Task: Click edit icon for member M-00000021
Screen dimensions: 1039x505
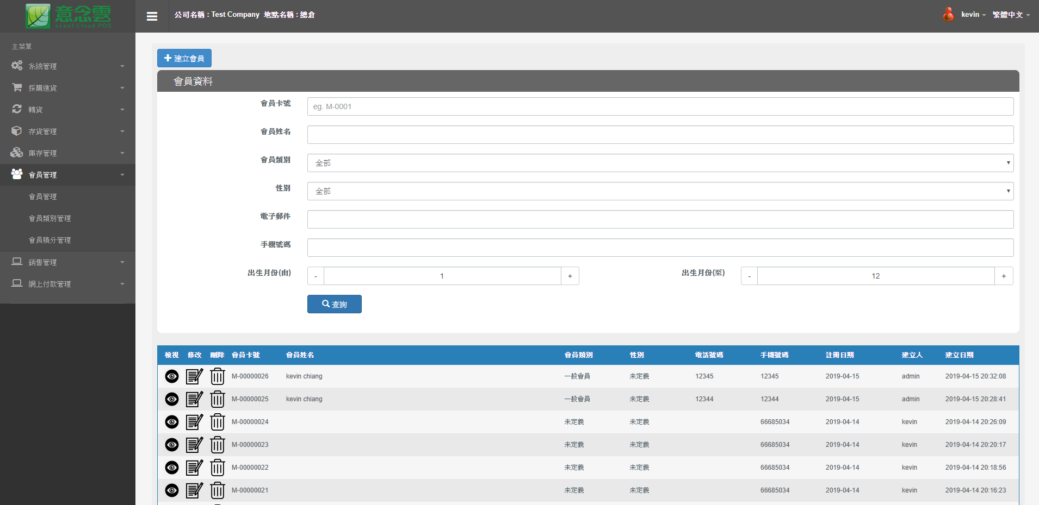Action: point(194,490)
